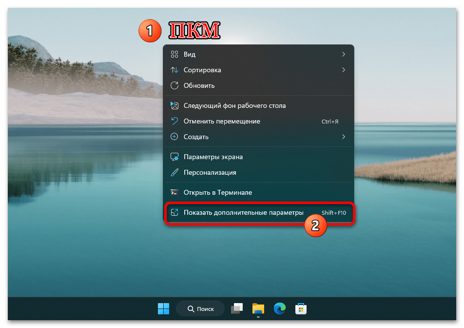This screenshot has width=464, height=328.
Task: Open the Task View icon
Action: click(x=237, y=308)
